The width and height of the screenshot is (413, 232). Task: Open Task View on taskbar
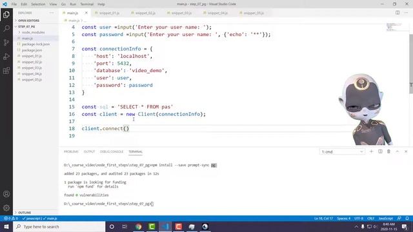(125, 226)
